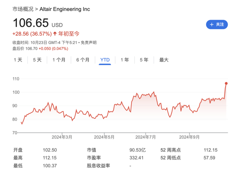Image resolution: width=242 pixels, height=174 pixels.
Task: Select the 最大 time range tab
Action: 164,60
